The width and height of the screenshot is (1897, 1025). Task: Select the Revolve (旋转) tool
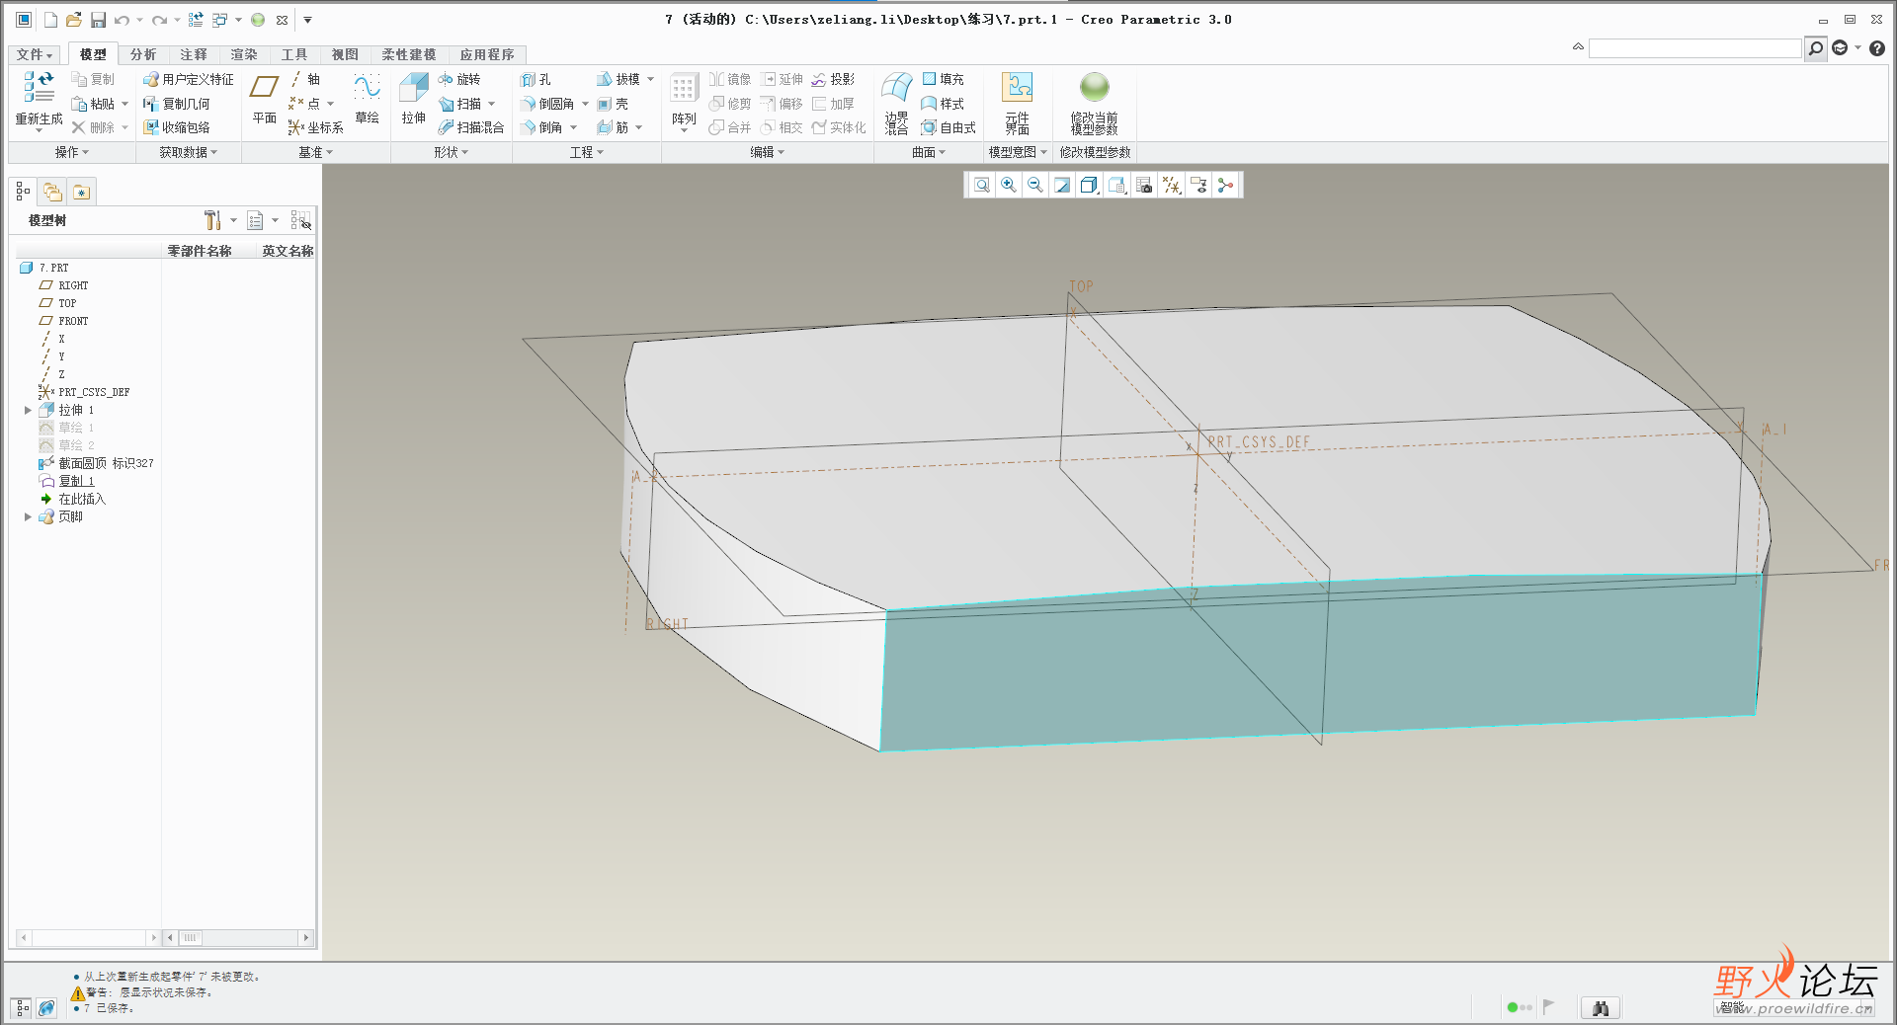459,79
